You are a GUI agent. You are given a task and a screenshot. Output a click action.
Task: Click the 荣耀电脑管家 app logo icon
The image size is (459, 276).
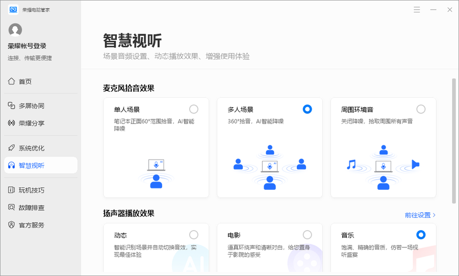point(13,9)
